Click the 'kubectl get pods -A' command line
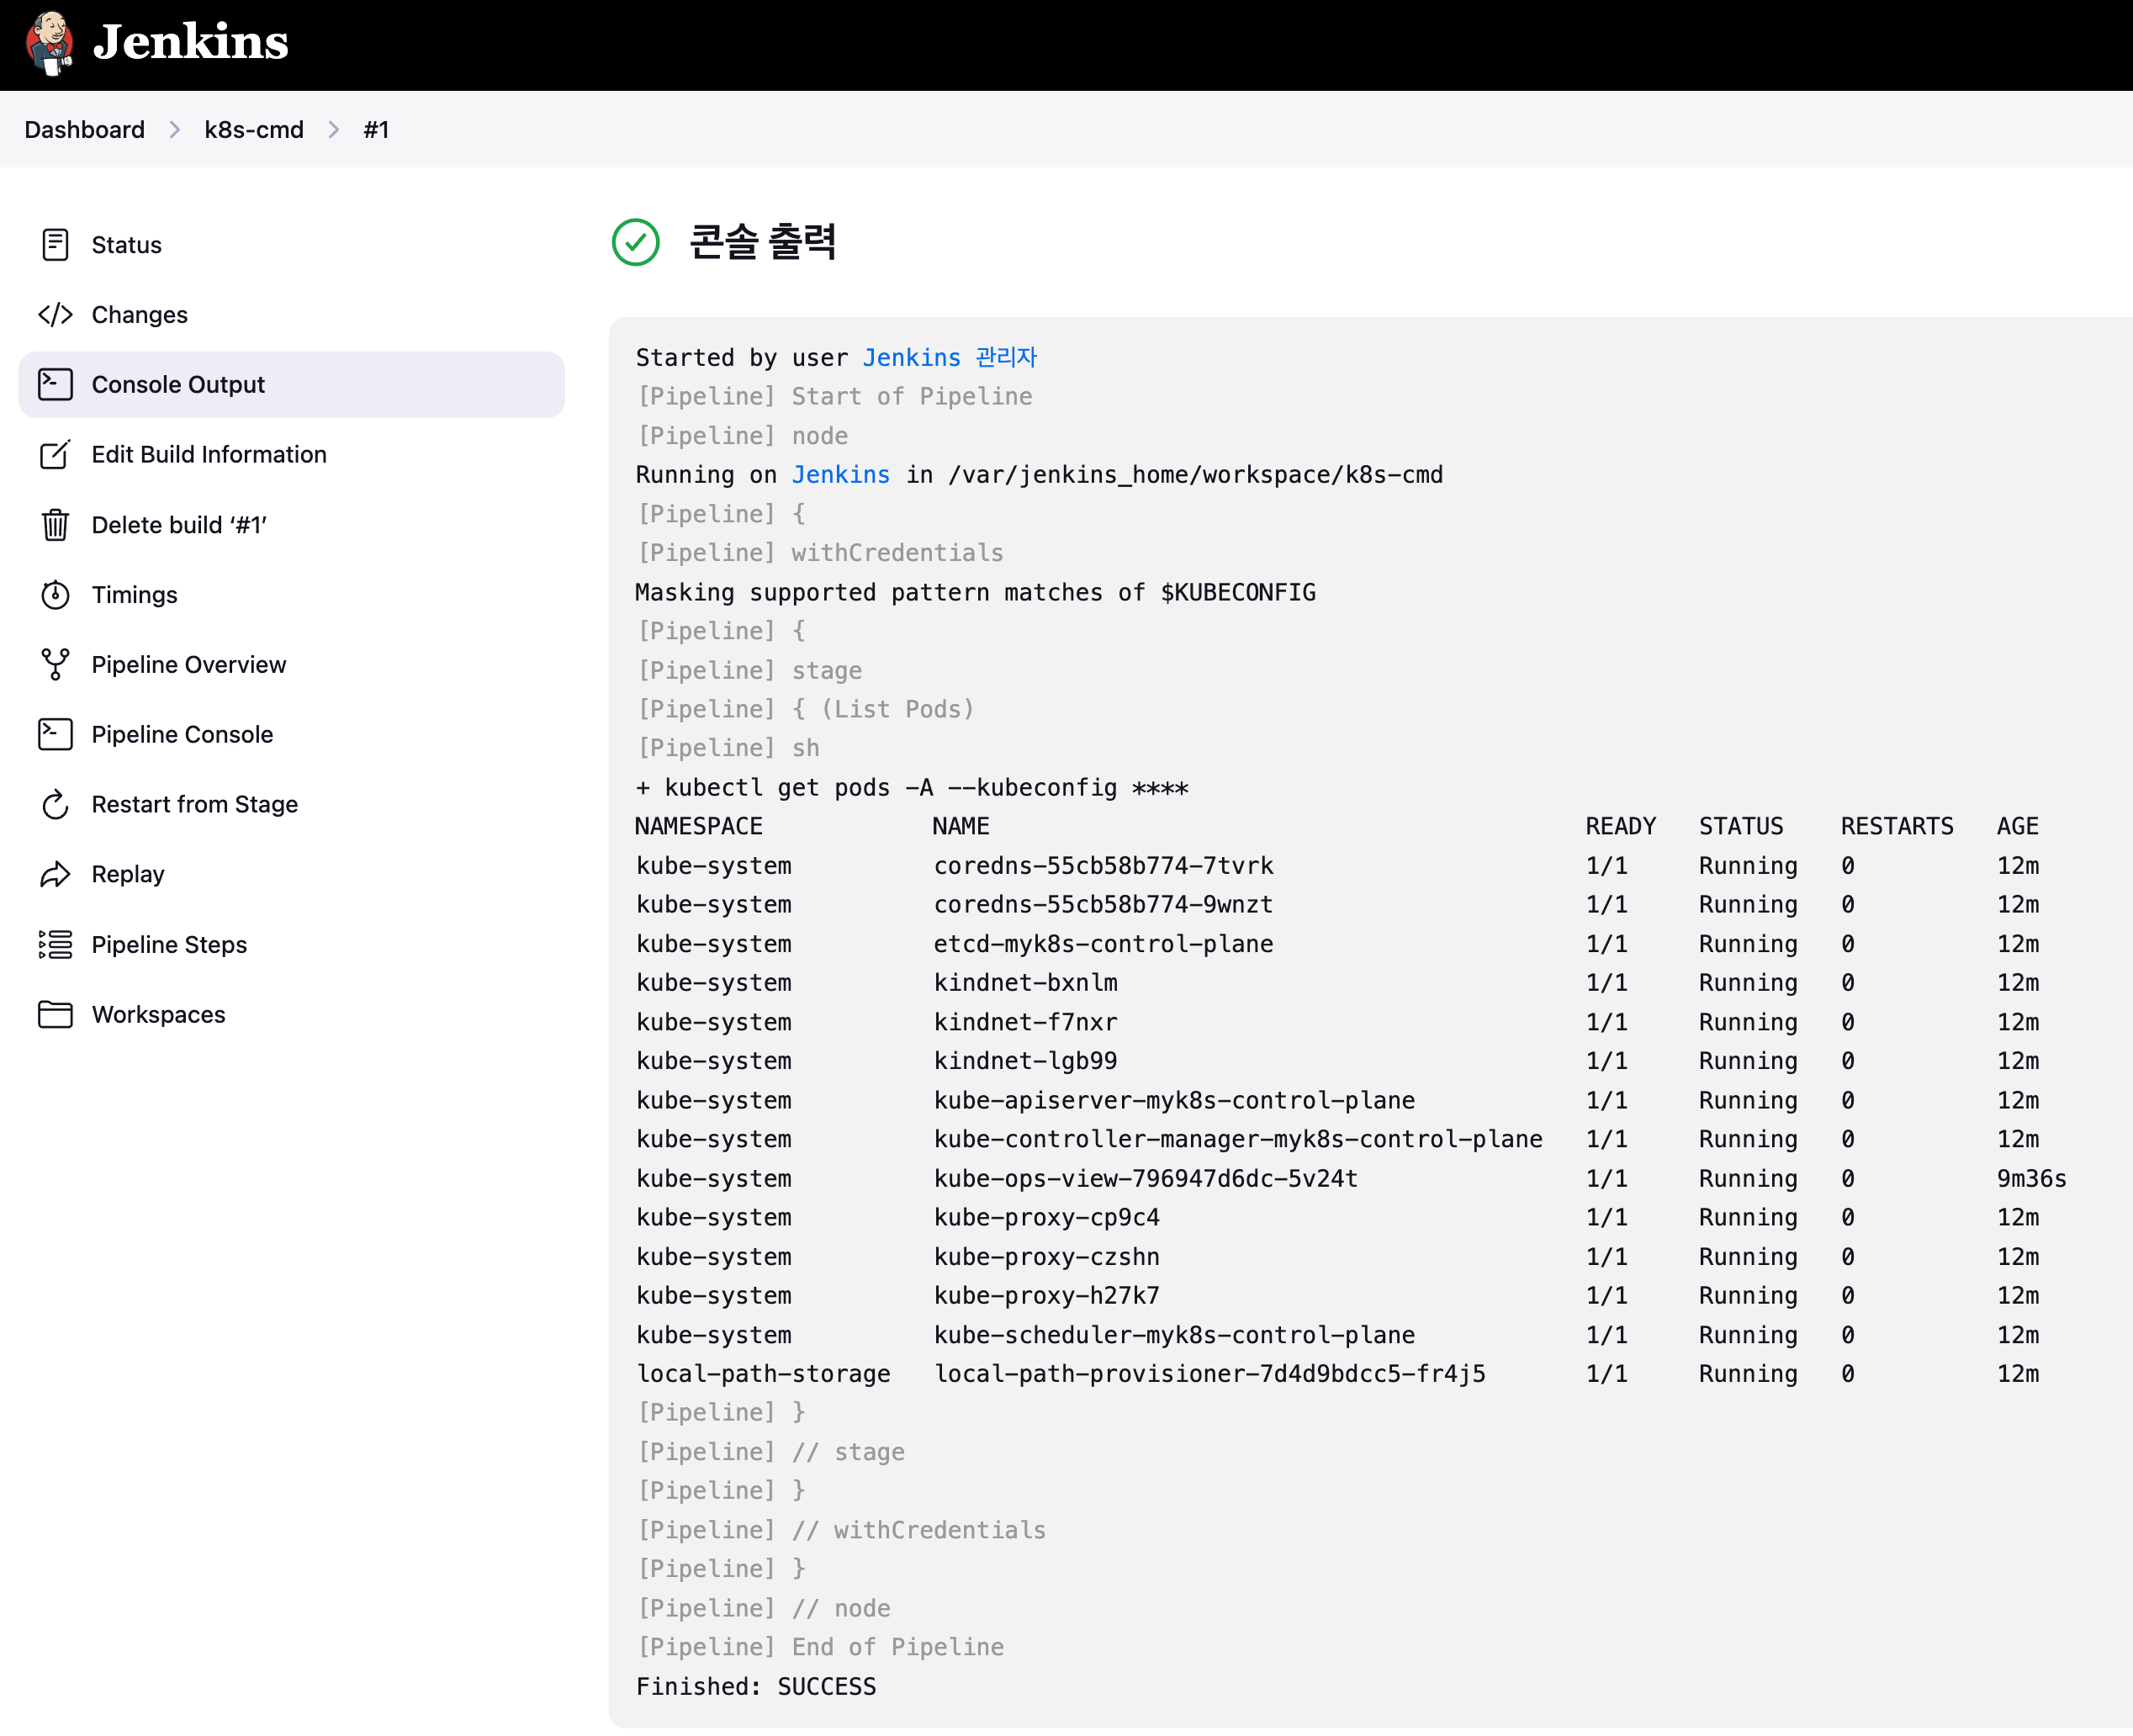This screenshot has width=2133, height=1736. (x=912, y=788)
